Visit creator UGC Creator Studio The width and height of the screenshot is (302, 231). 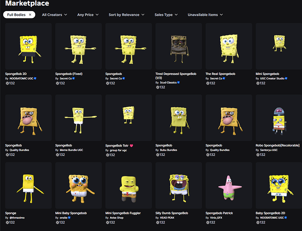(x=272, y=79)
